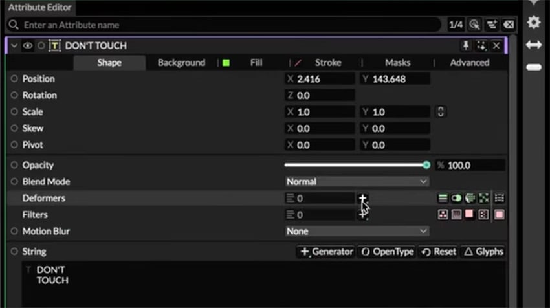Click the green horizontal lines deformer icon
Viewport: 550px width, 308px height.
click(443, 198)
